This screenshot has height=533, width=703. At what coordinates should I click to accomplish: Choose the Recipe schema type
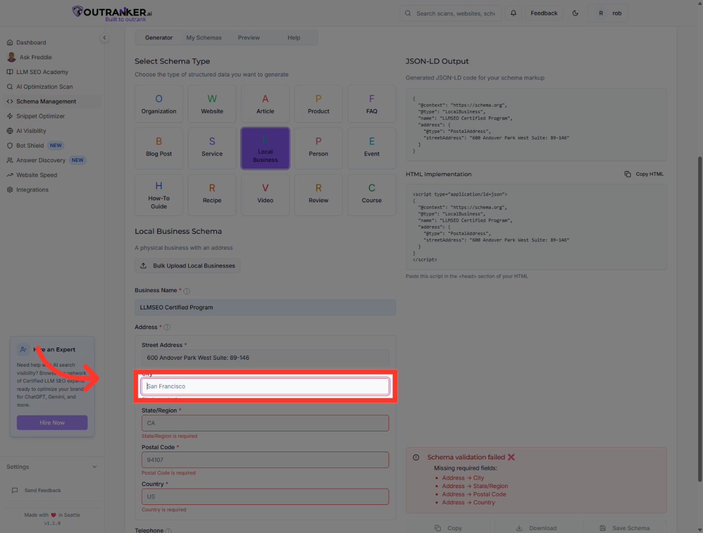pyautogui.click(x=212, y=193)
